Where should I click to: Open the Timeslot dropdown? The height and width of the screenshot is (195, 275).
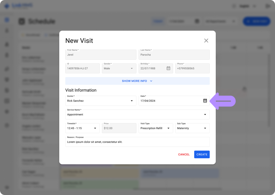point(82,128)
